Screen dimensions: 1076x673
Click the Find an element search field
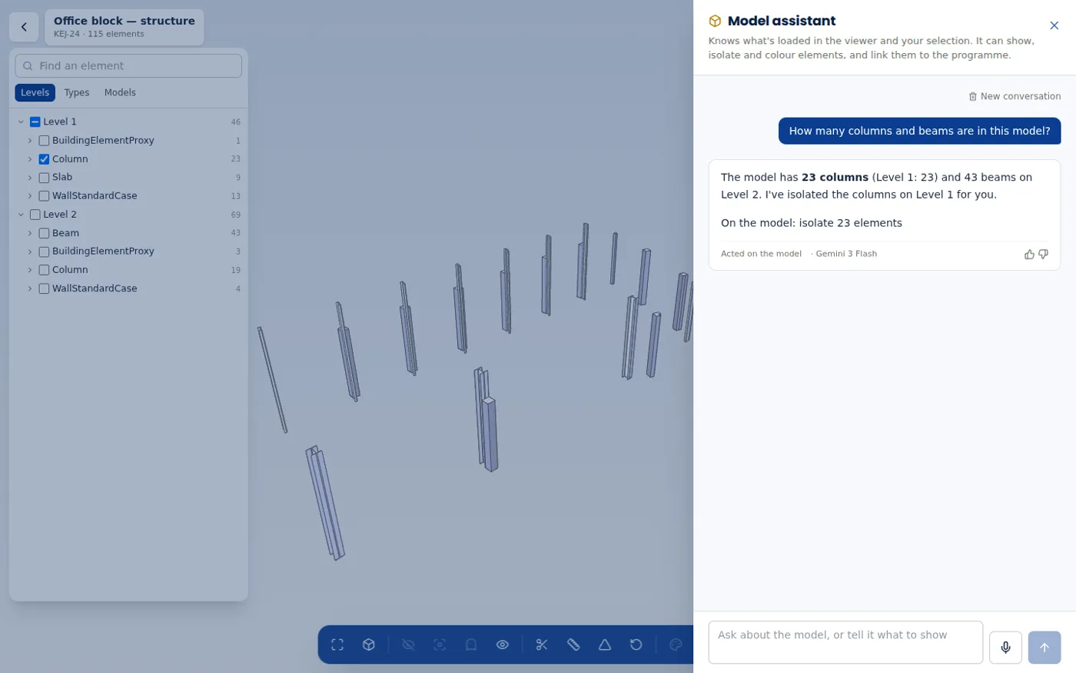click(128, 66)
